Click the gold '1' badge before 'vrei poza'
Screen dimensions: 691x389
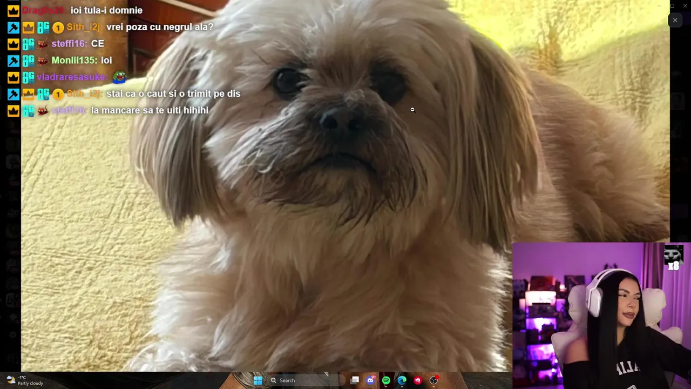58,28
